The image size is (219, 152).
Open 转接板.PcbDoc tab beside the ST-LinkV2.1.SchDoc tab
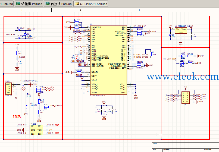(58, 4)
